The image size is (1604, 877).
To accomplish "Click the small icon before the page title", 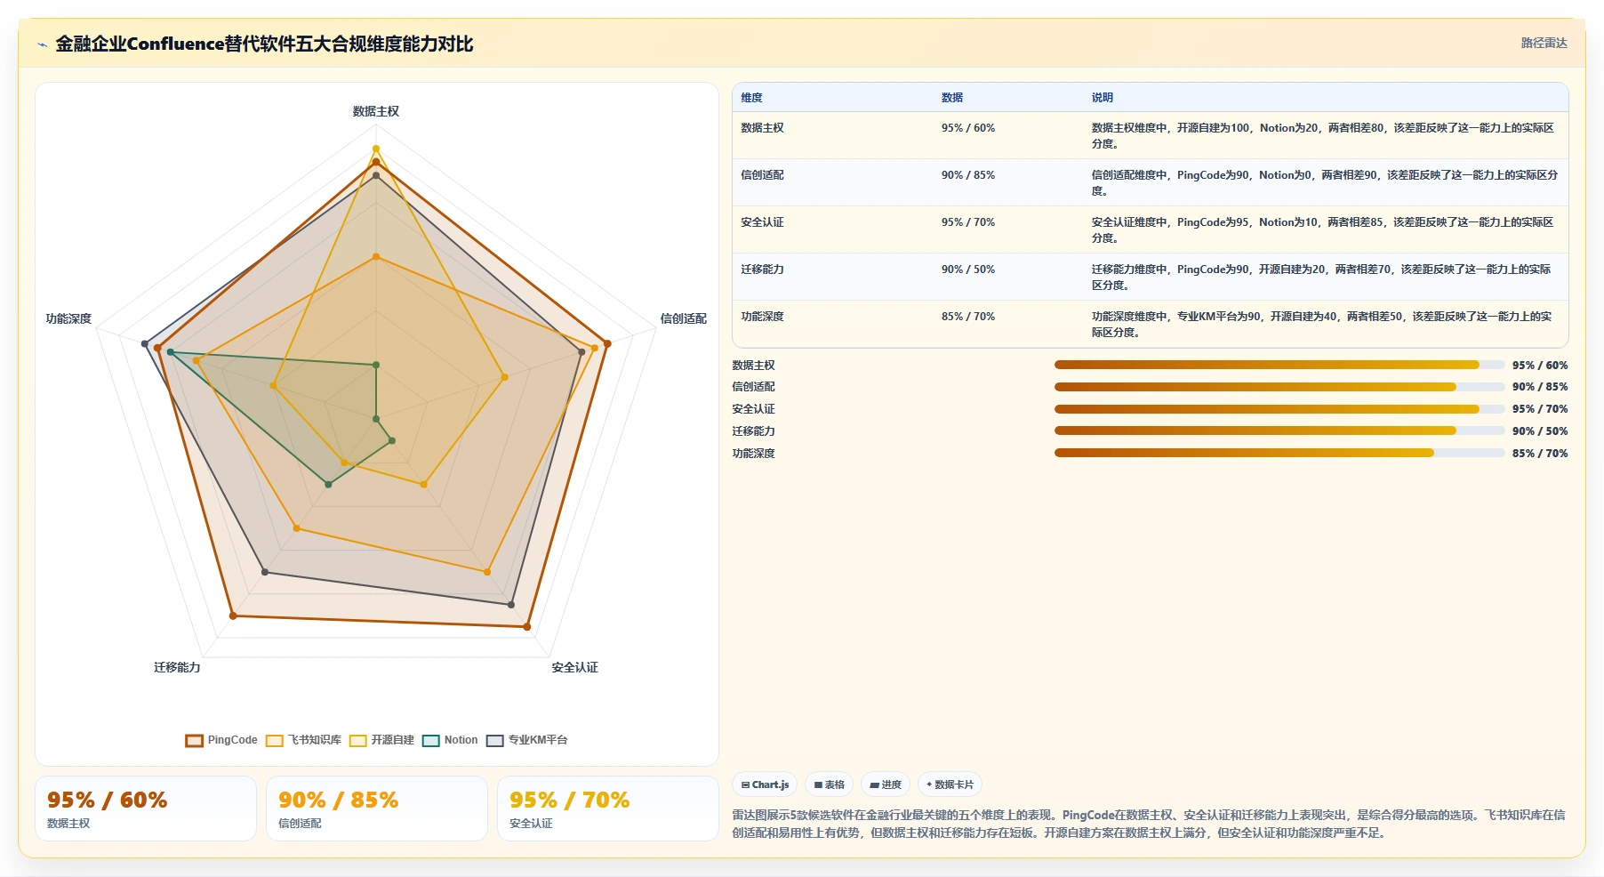I will [42, 44].
